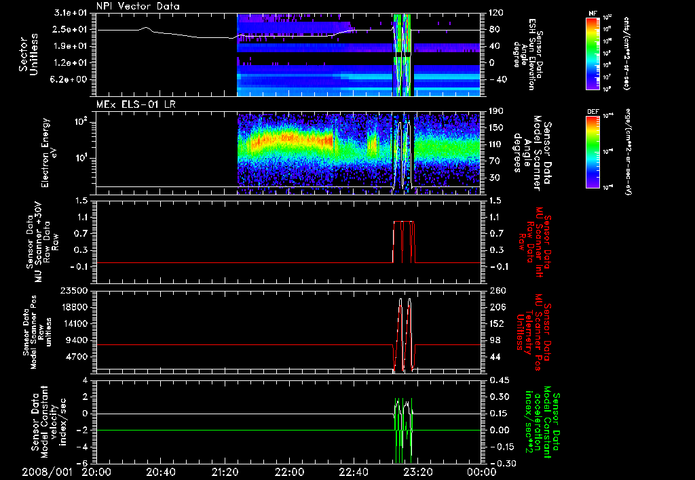The image size is (695, 480).
Task: Click the '20:40' time axis label
Action: [x=160, y=472]
